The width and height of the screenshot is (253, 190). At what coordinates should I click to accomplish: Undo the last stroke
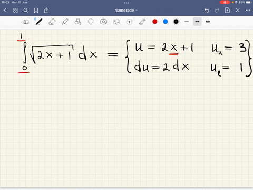(x=207, y=11)
